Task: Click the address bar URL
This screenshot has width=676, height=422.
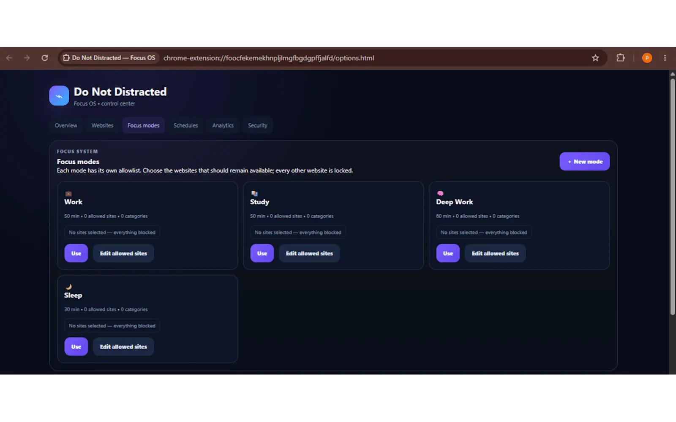Action: [269, 58]
